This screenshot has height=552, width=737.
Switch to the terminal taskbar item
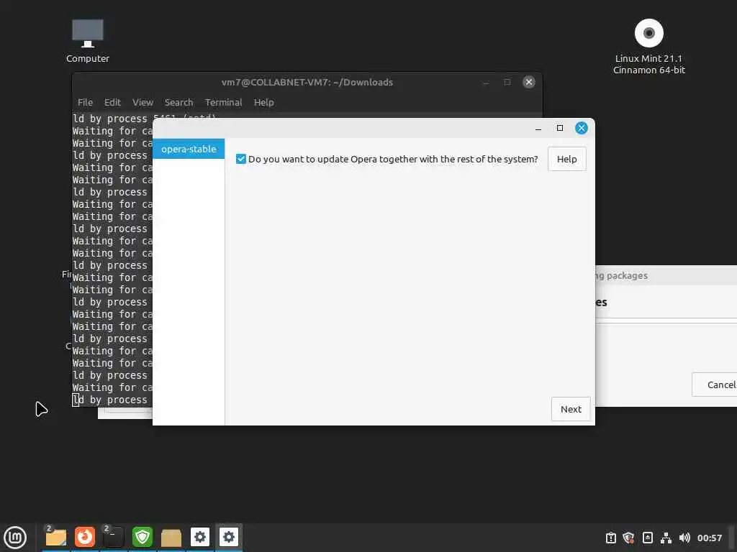coord(113,537)
